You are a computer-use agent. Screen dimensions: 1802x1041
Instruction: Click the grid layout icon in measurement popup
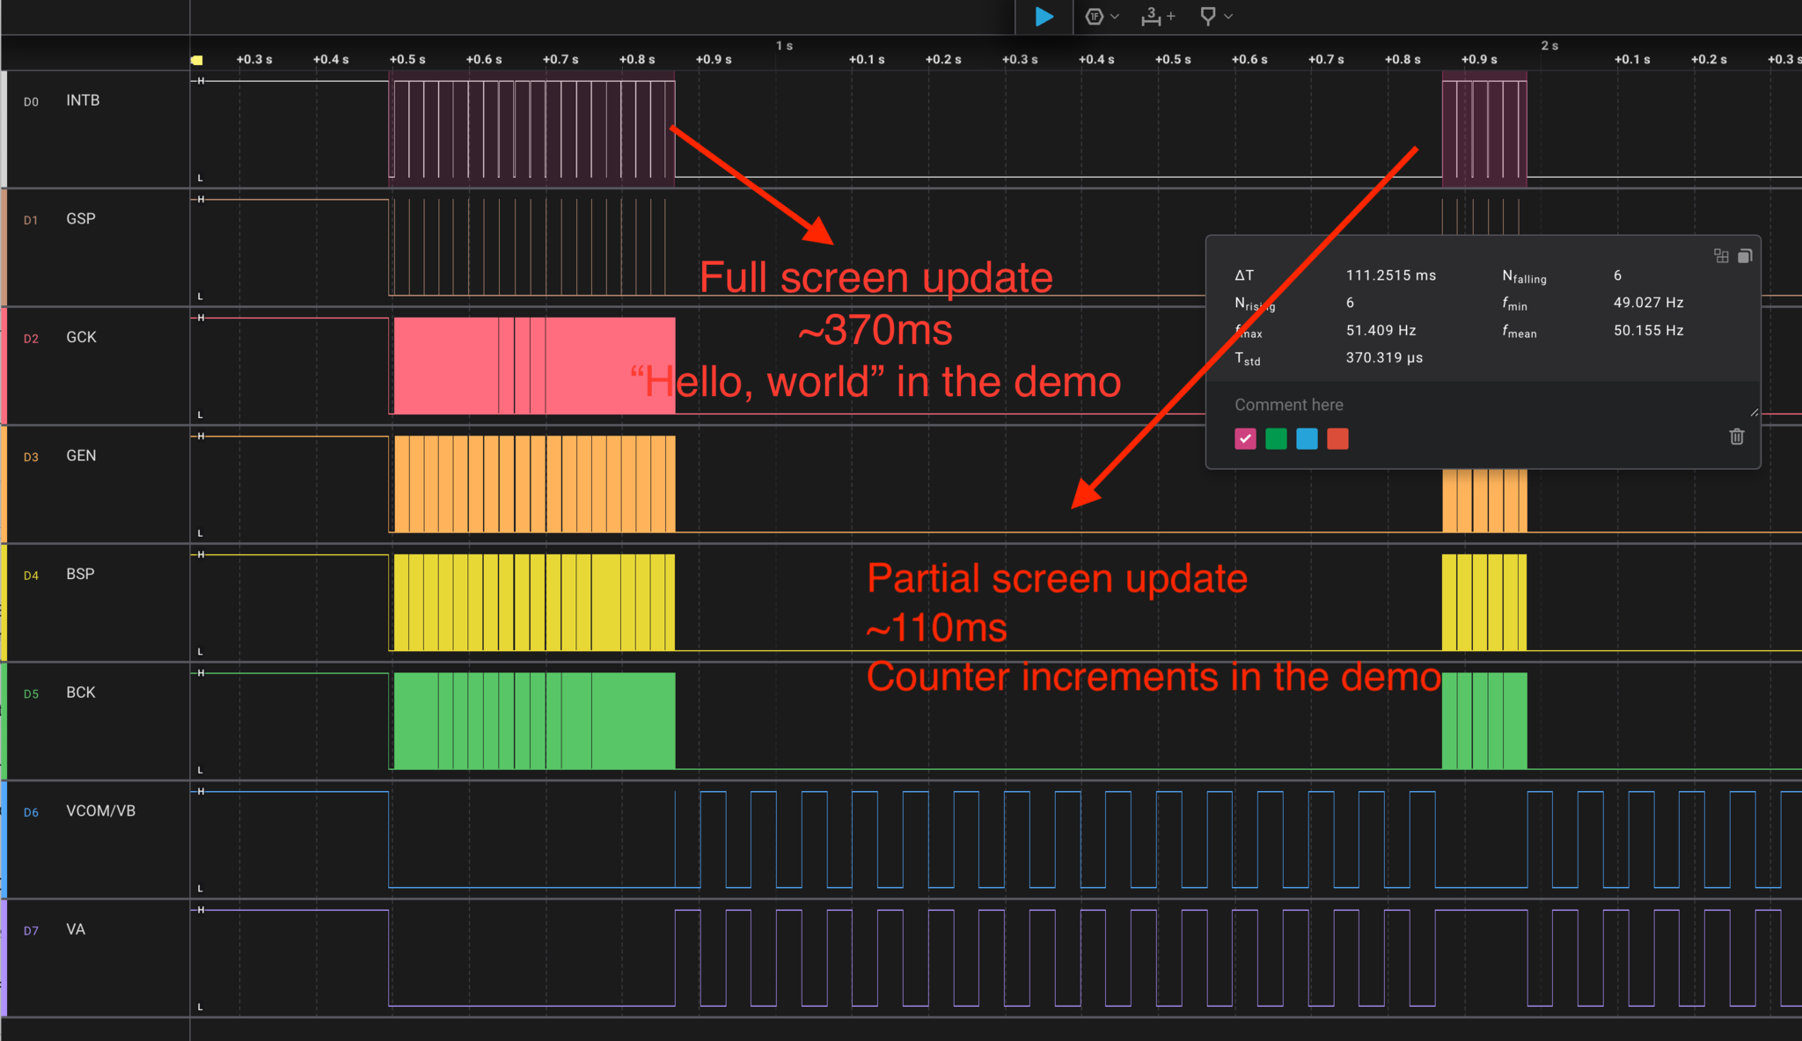coord(1722,256)
